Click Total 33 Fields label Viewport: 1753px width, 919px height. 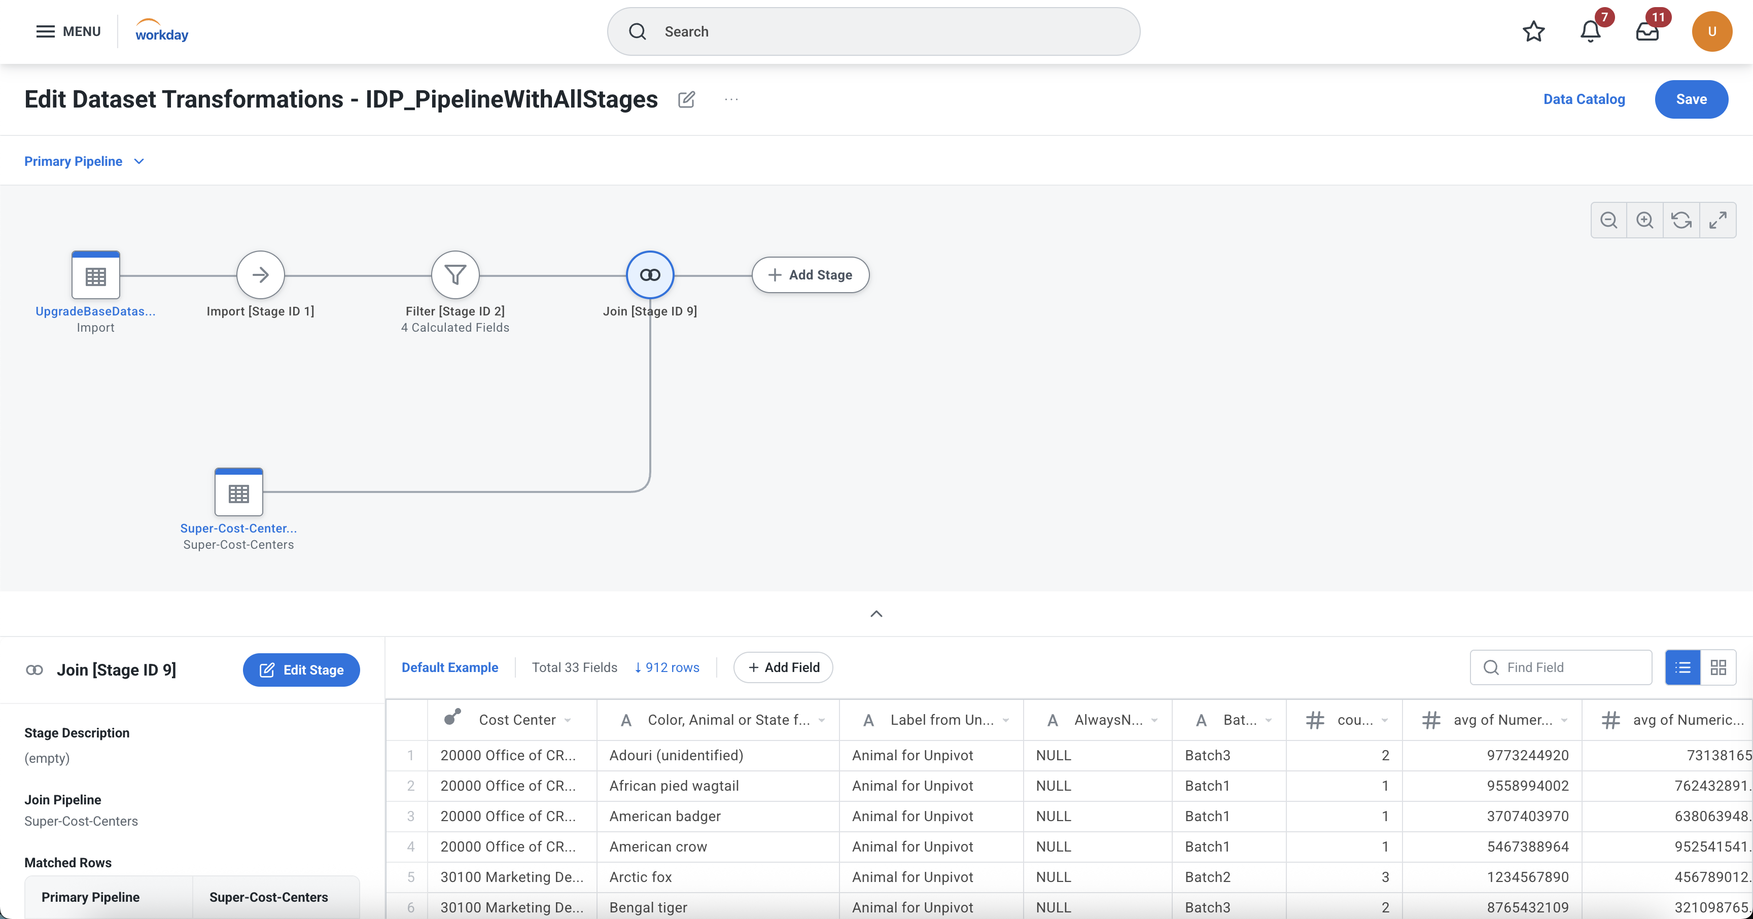coord(574,667)
